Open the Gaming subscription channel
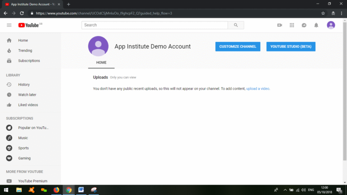 pos(24,158)
